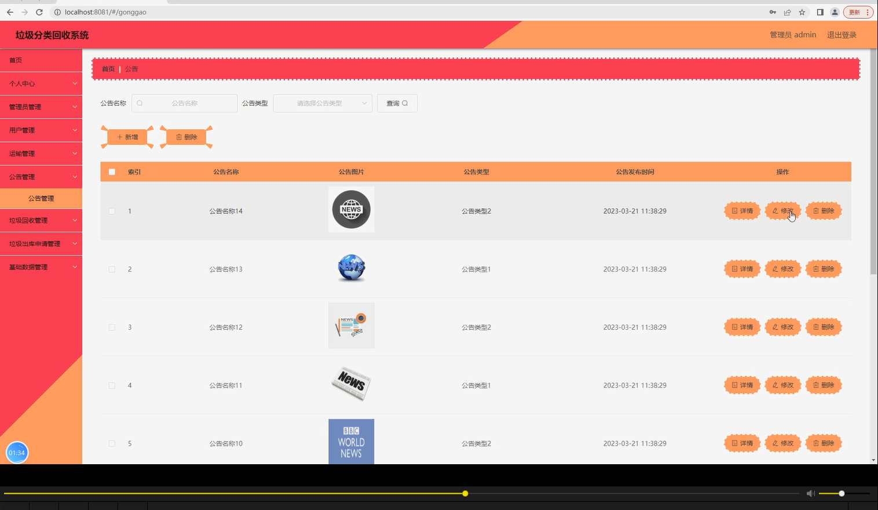Open browser side panel icon
Viewport: 878px width, 510px height.
pos(820,12)
